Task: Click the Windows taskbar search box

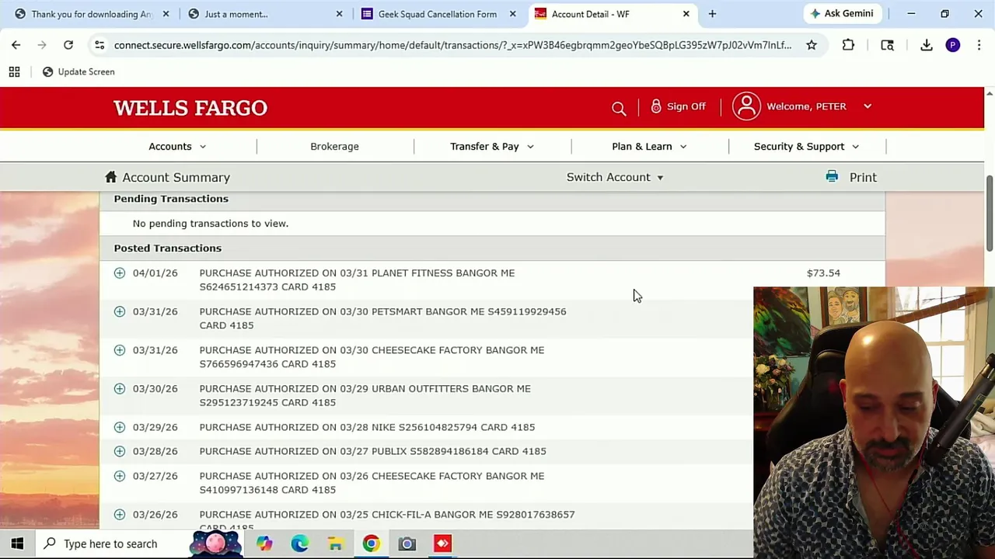Action: tap(111, 543)
